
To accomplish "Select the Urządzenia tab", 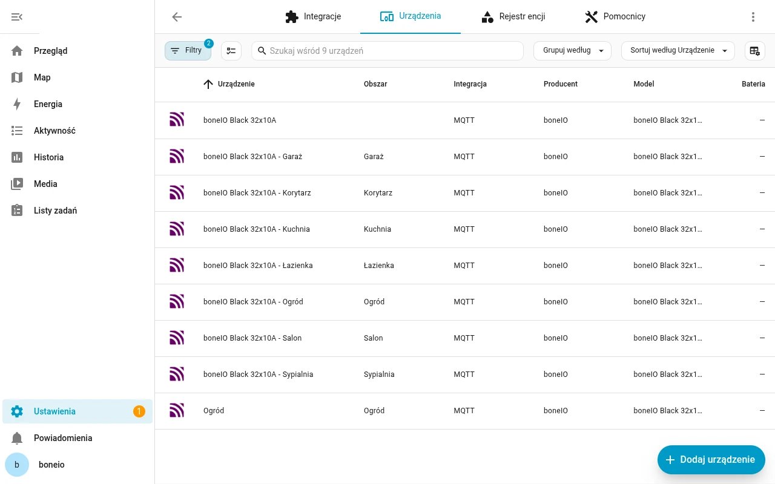I will [x=411, y=16].
